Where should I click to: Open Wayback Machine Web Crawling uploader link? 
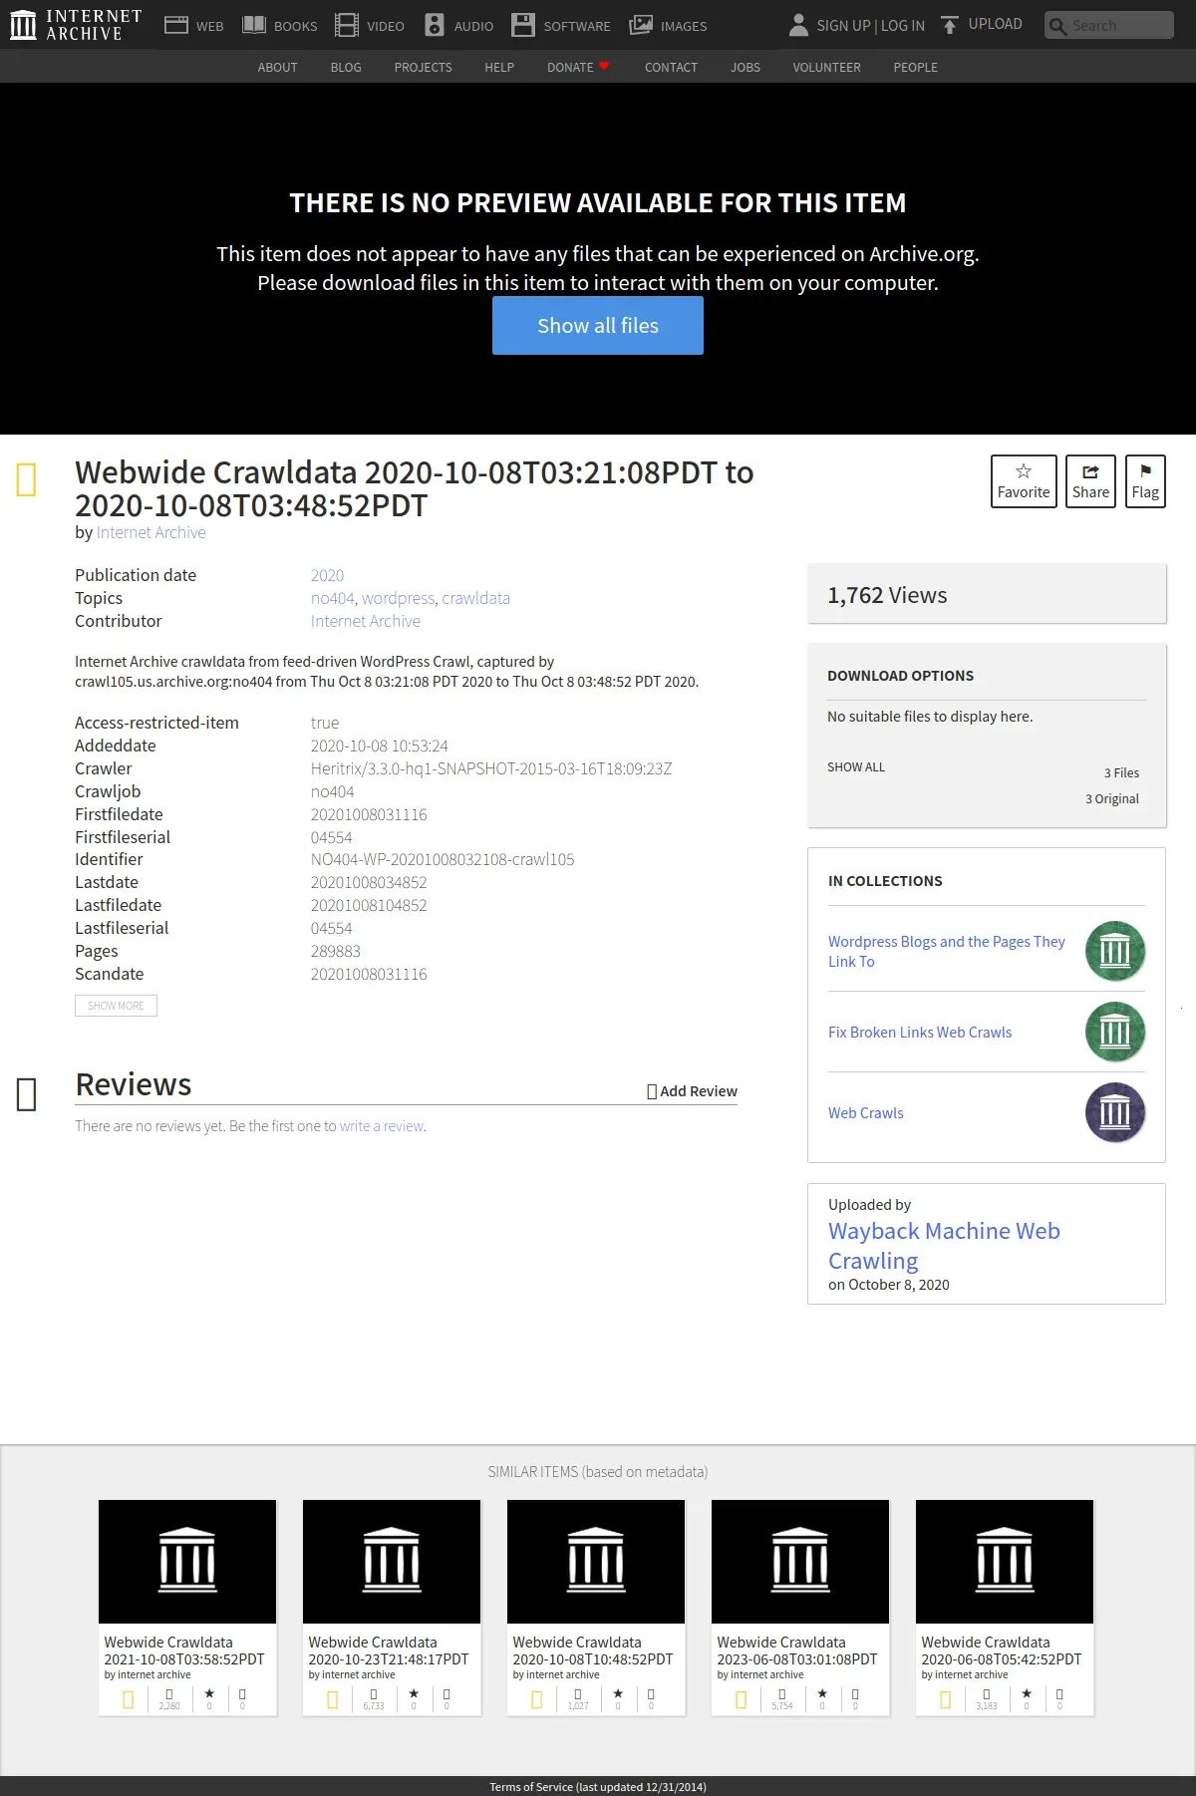944,1246
